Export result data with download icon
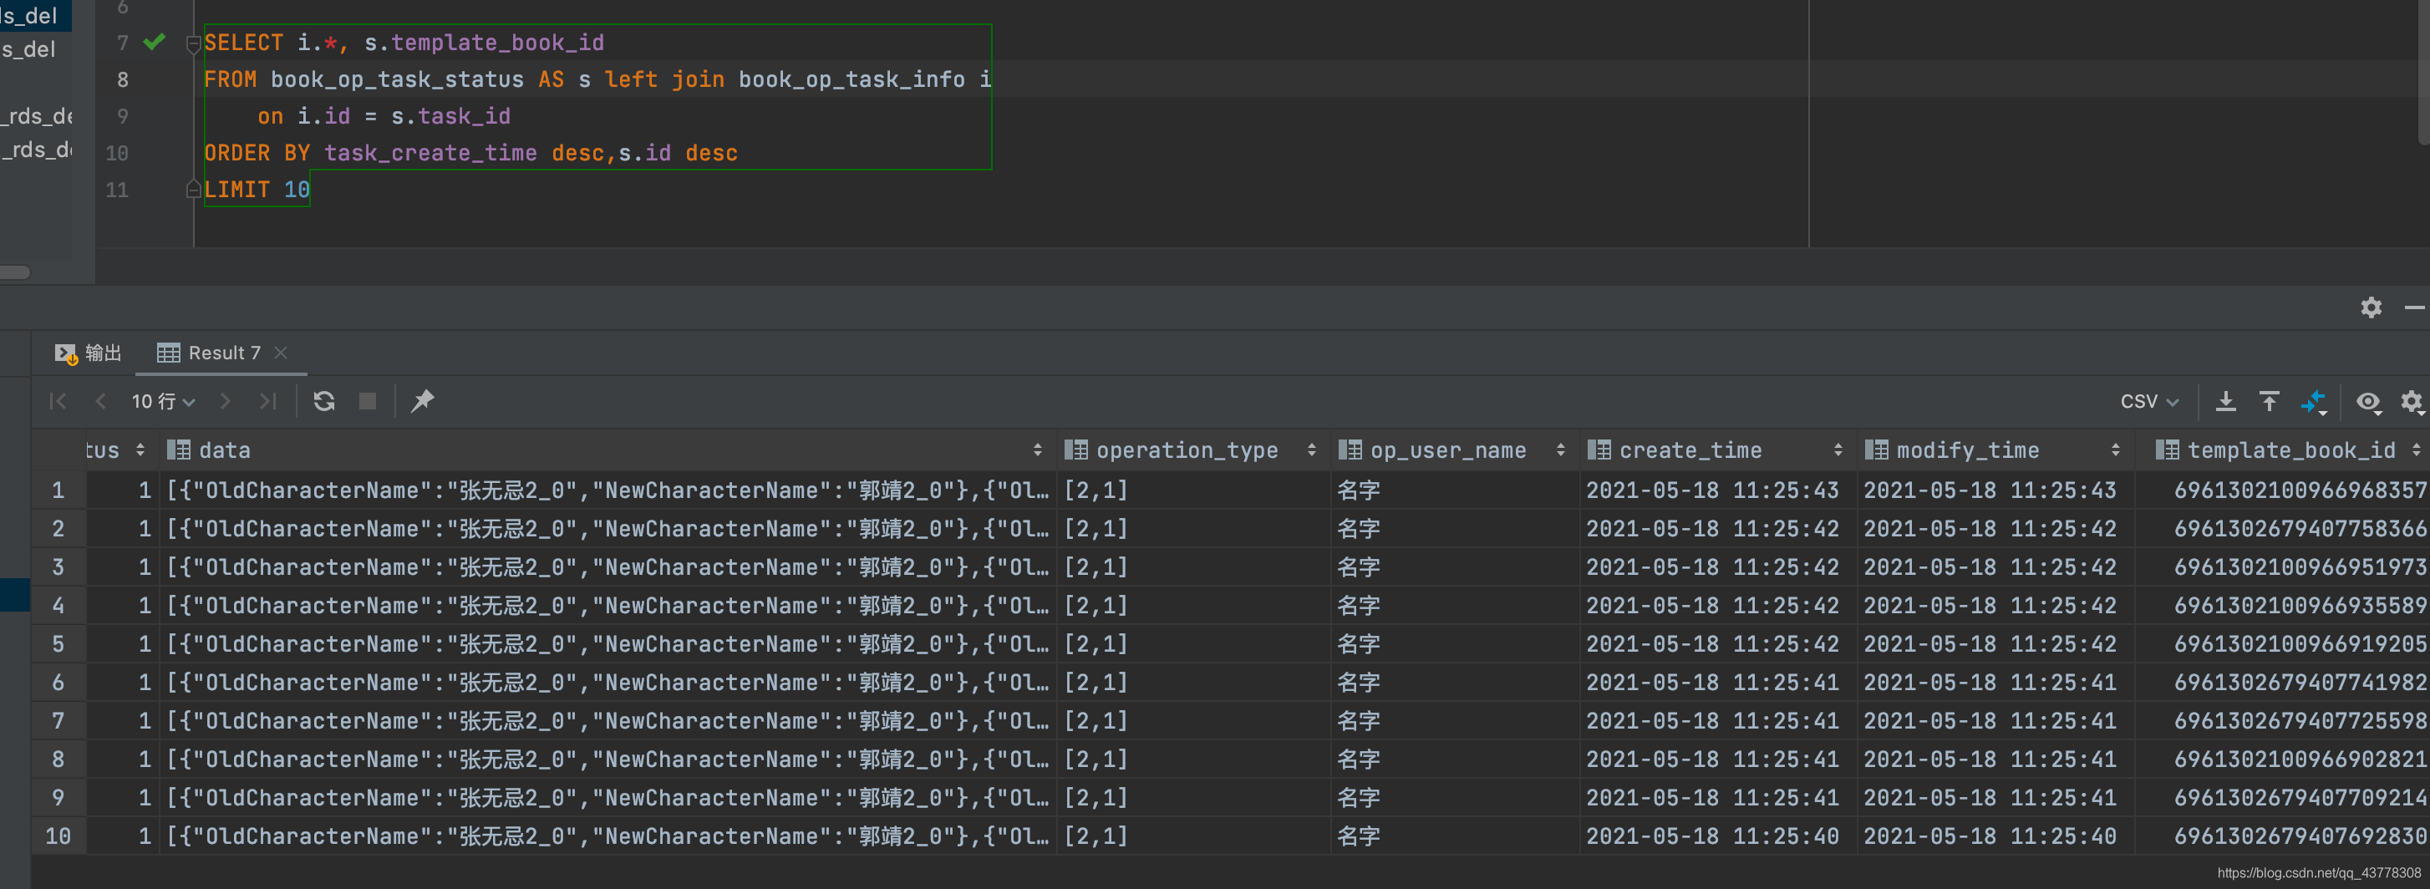This screenshot has width=2430, height=889. [2225, 402]
